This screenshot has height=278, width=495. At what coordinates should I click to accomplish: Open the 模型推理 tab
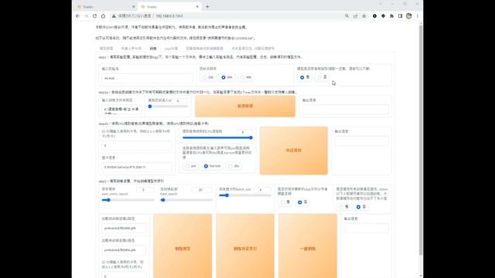[107, 49]
